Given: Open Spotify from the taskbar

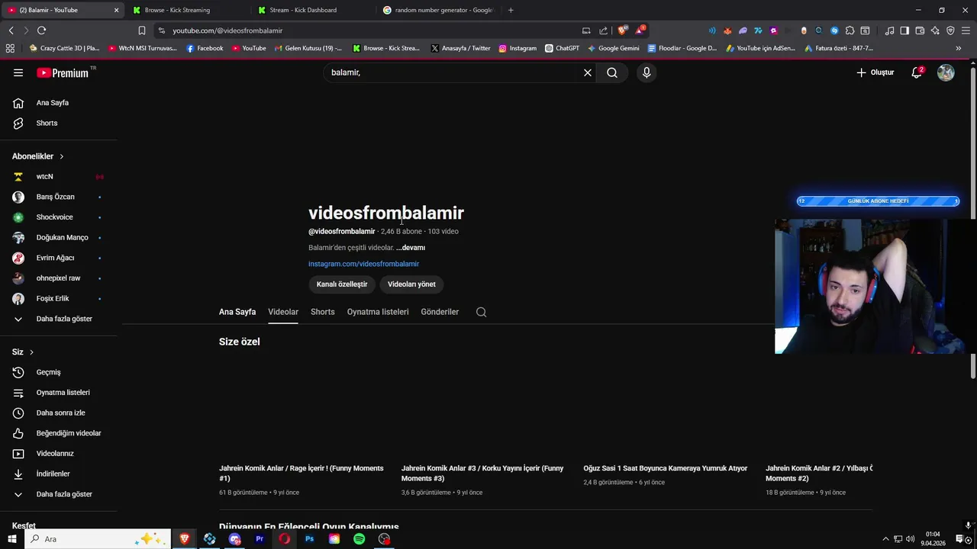Looking at the screenshot, I should point(360,539).
